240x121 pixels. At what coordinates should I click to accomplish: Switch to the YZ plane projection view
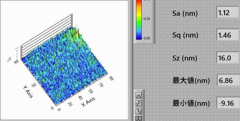[139, 111]
